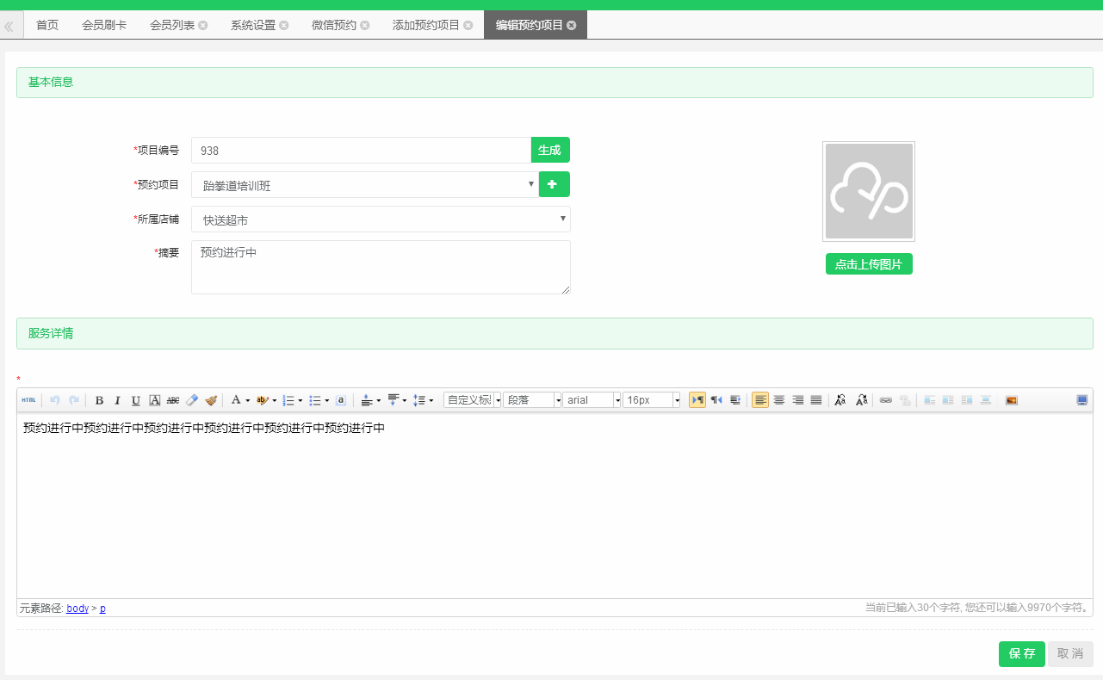
Task: Open the arial font family dropdown
Action: coord(592,400)
